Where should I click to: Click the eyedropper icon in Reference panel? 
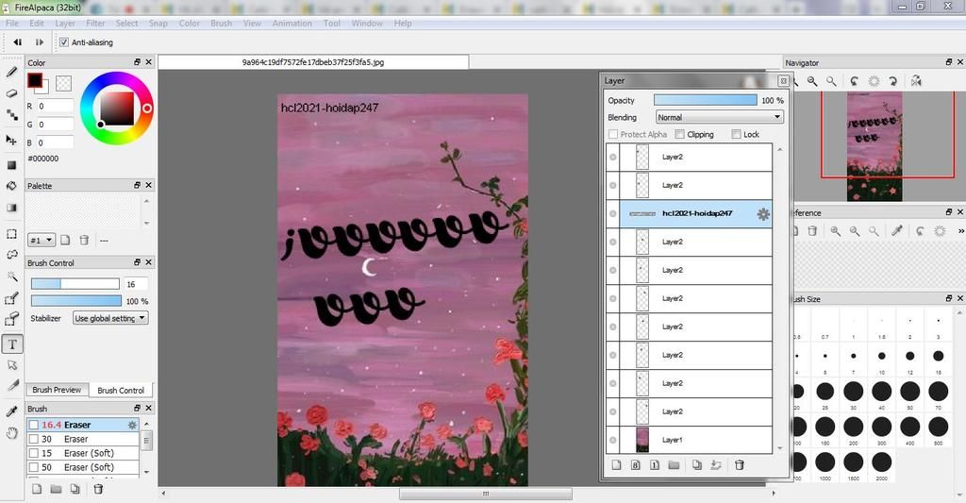897,230
